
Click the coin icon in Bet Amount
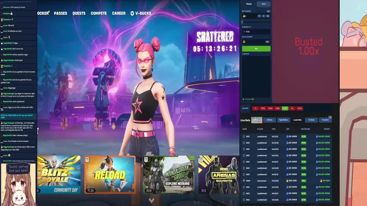pyautogui.click(x=244, y=16)
